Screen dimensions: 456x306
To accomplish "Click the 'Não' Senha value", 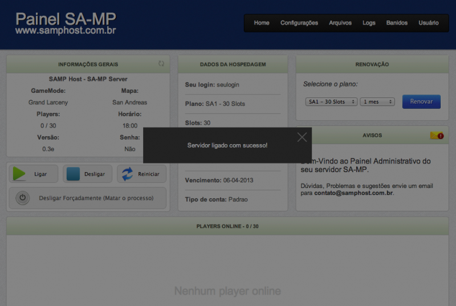I will (130, 149).
